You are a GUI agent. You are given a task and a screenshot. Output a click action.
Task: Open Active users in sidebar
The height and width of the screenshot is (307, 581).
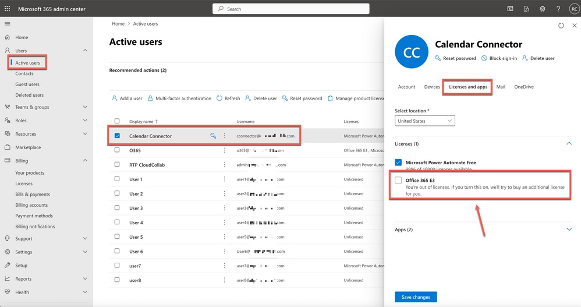pos(27,63)
